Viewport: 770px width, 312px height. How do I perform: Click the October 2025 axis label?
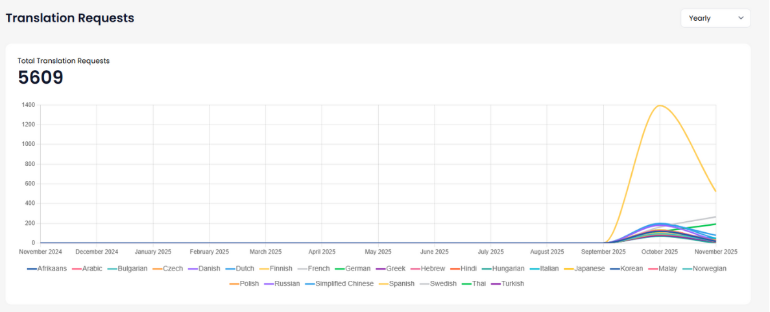point(660,252)
